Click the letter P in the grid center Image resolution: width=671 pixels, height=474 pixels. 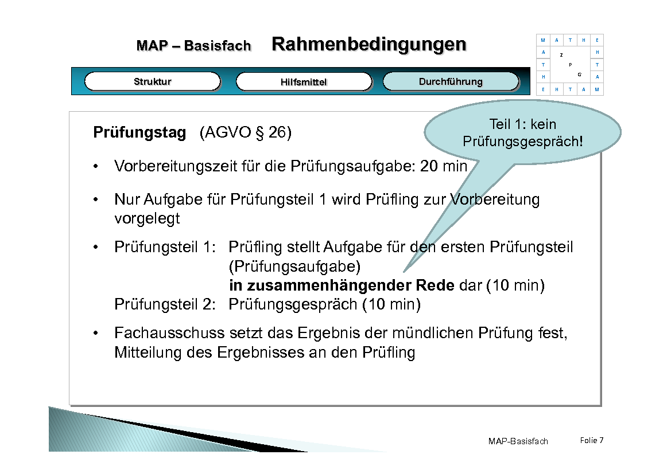pos(570,65)
